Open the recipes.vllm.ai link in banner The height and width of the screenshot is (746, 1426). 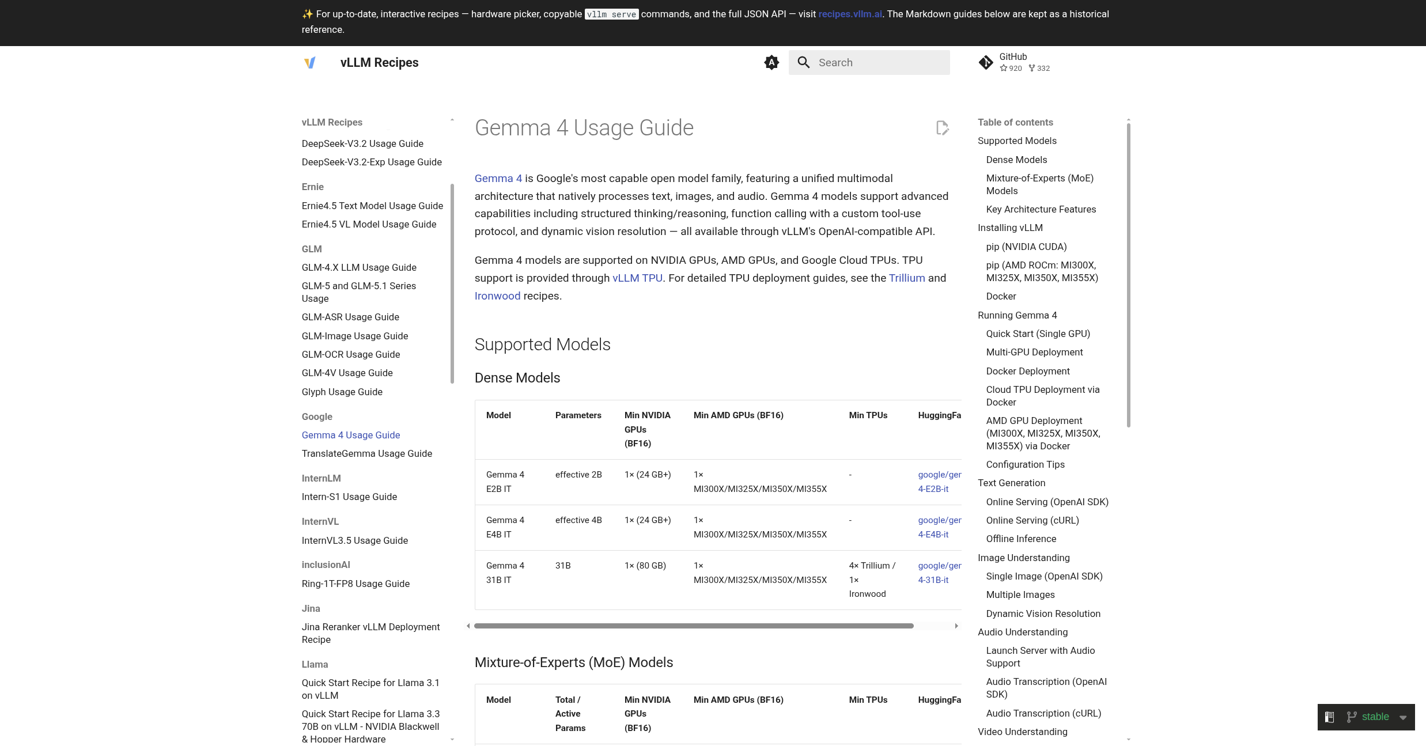[850, 14]
